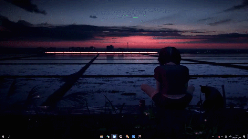The image size is (248, 139).
Task: Open the colorful fifth pinned taskbar app
Action: tap(127, 136)
